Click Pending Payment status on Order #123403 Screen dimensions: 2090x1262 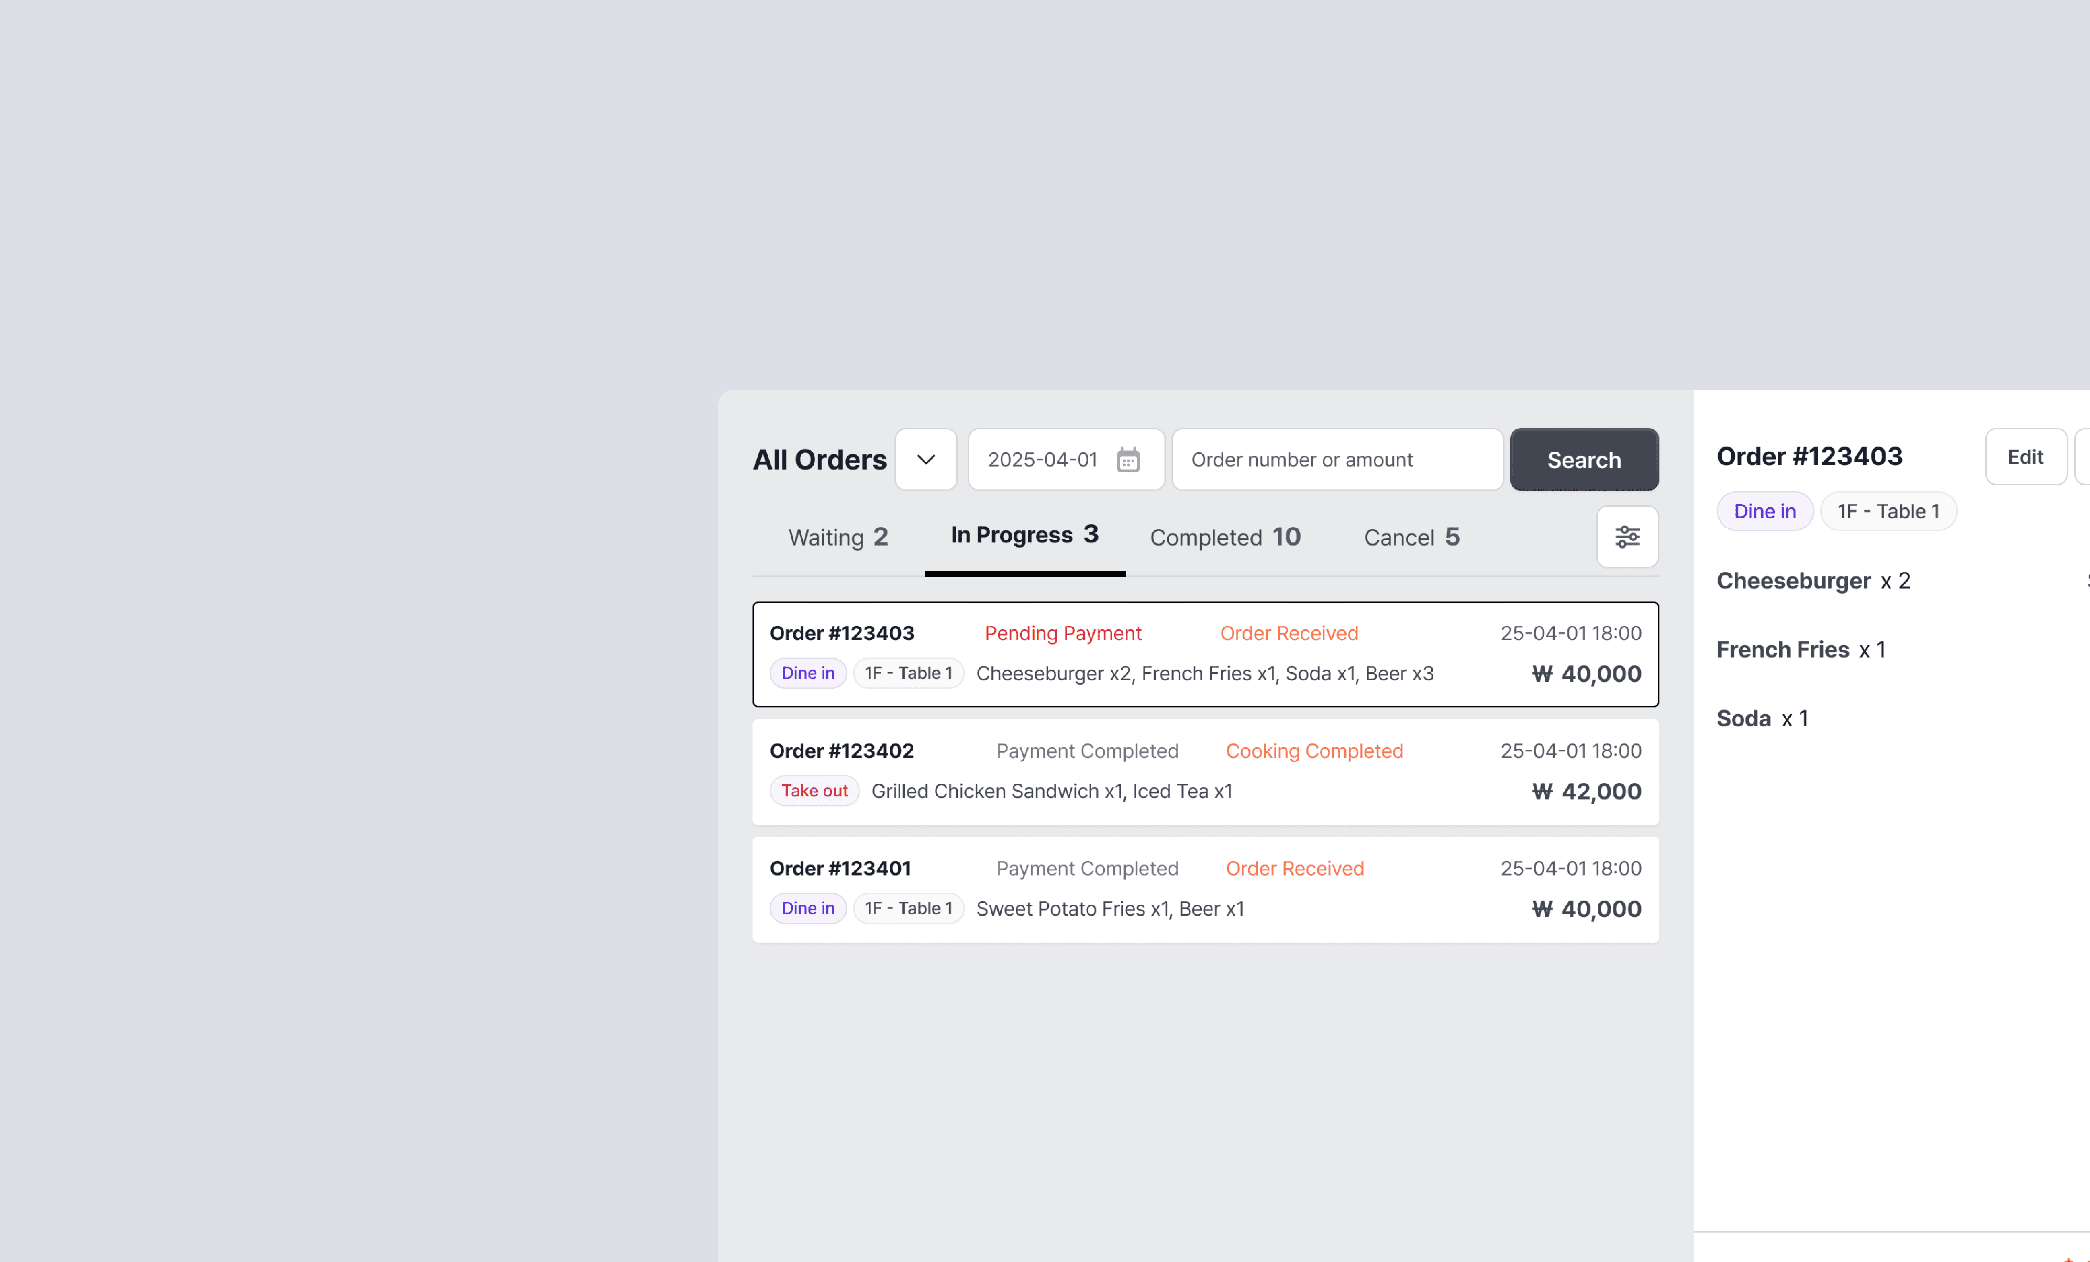tap(1063, 633)
